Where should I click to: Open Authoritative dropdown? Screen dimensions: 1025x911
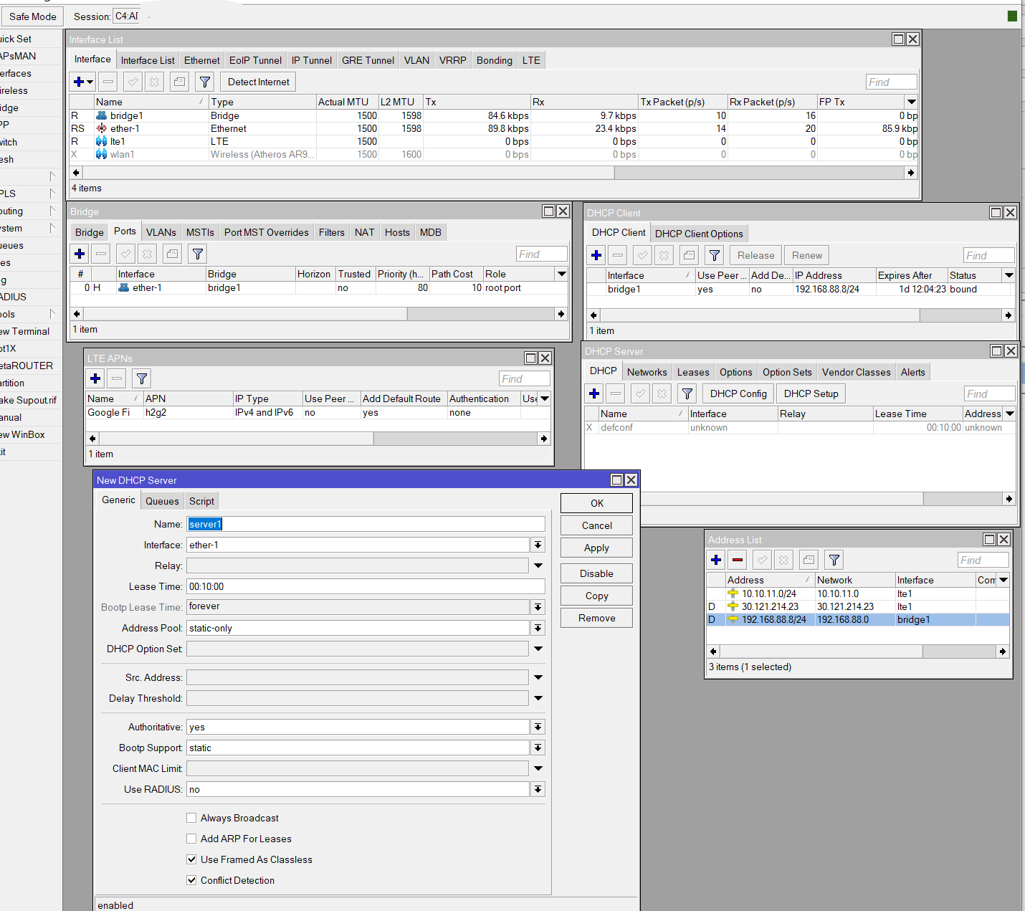click(538, 727)
